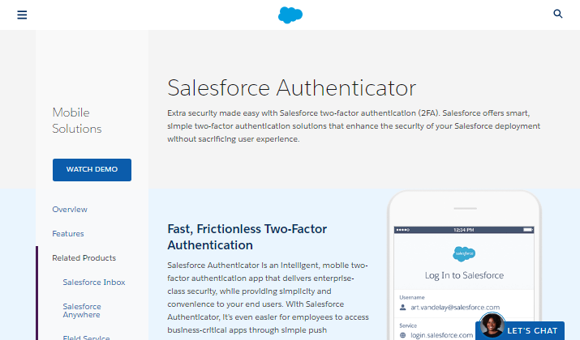Click the Log In to Salesforce phone mockup text
This screenshot has height=340, width=580.
(x=464, y=275)
